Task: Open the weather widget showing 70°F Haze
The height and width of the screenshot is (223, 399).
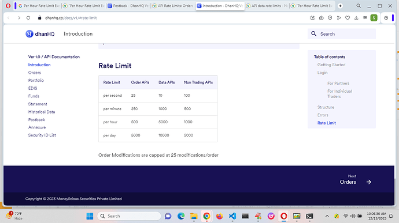Action: click(14, 216)
